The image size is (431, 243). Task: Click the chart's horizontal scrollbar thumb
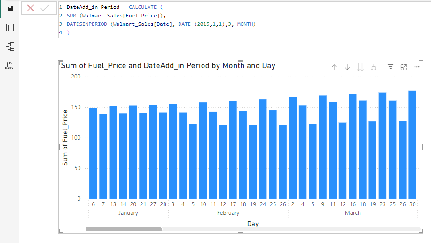coord(124,229)
